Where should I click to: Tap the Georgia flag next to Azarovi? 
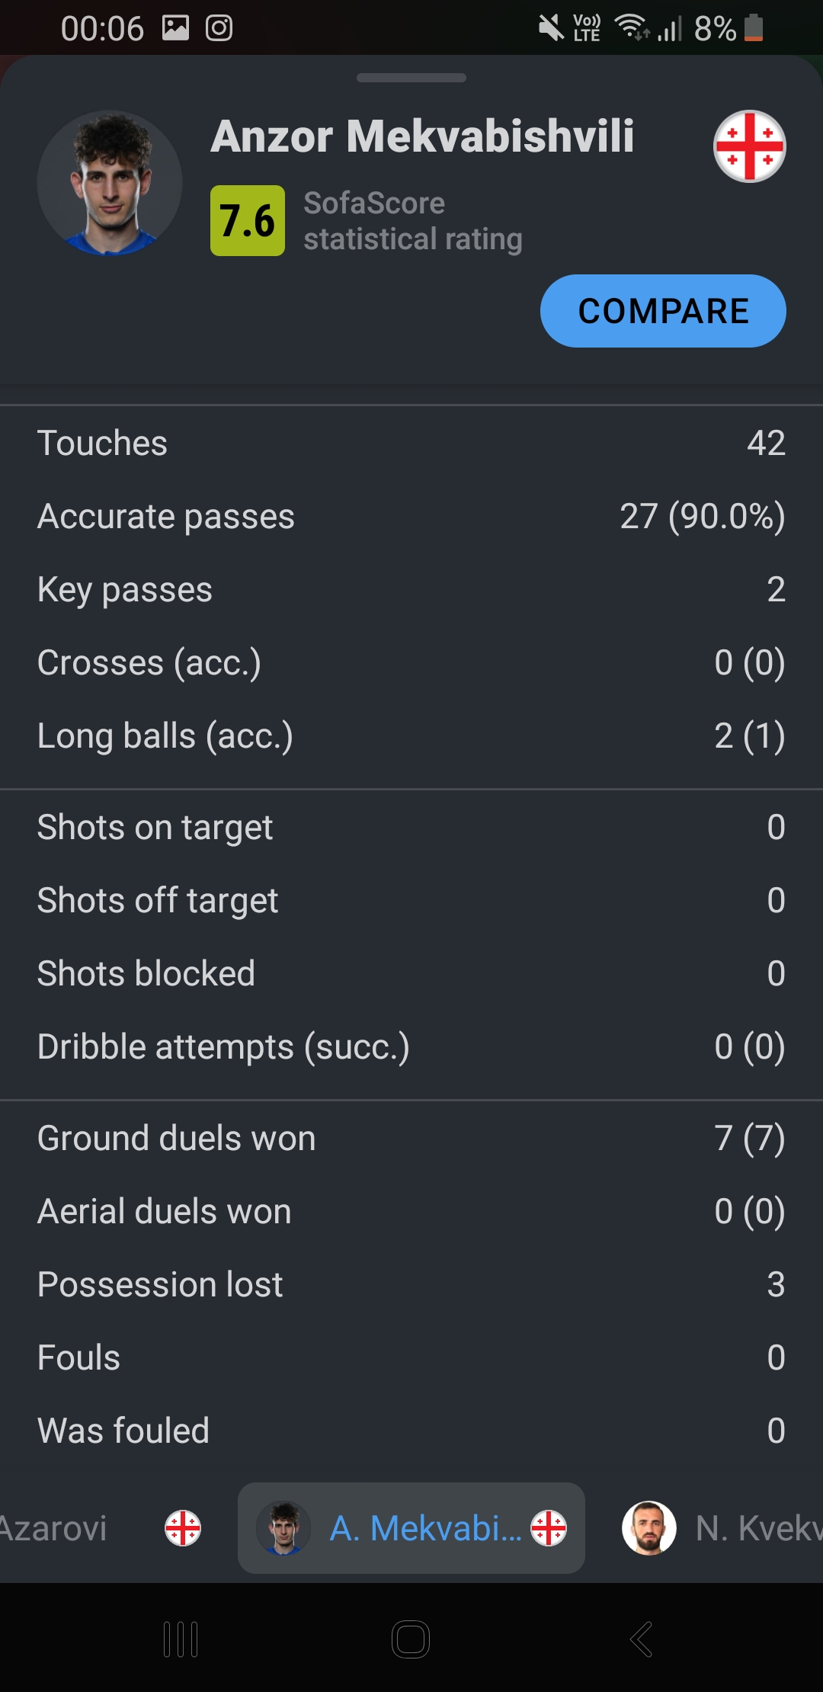pyautogui.click(x=183, y=1528)
